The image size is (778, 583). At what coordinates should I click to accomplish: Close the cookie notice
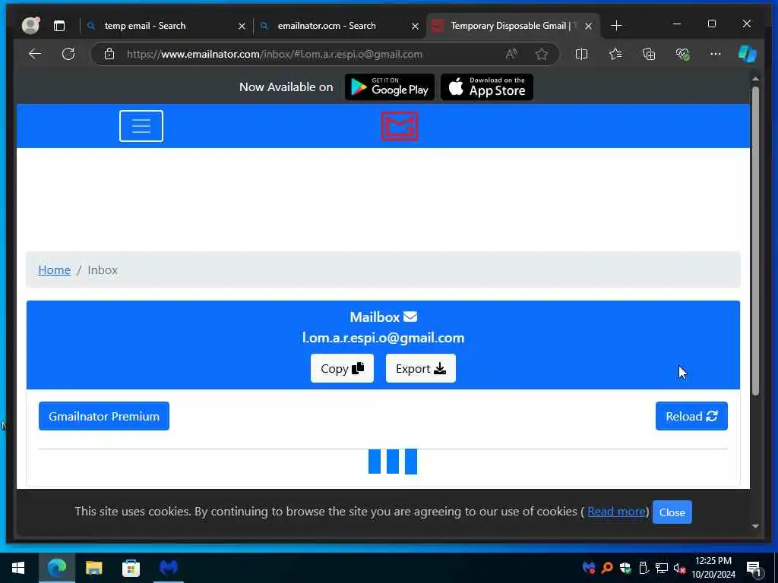(672, 512)
